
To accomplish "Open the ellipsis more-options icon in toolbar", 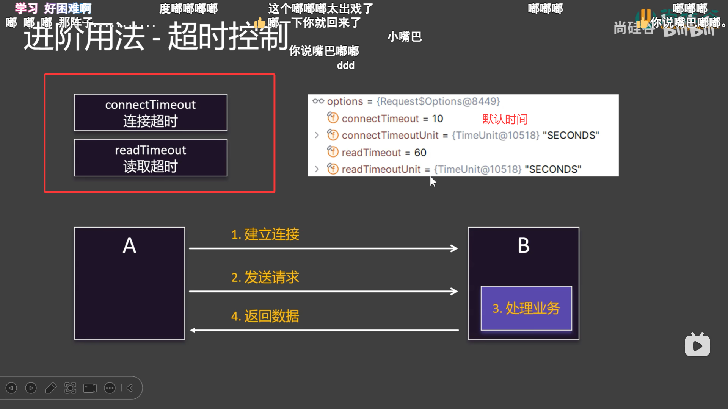I will [110, 388].
